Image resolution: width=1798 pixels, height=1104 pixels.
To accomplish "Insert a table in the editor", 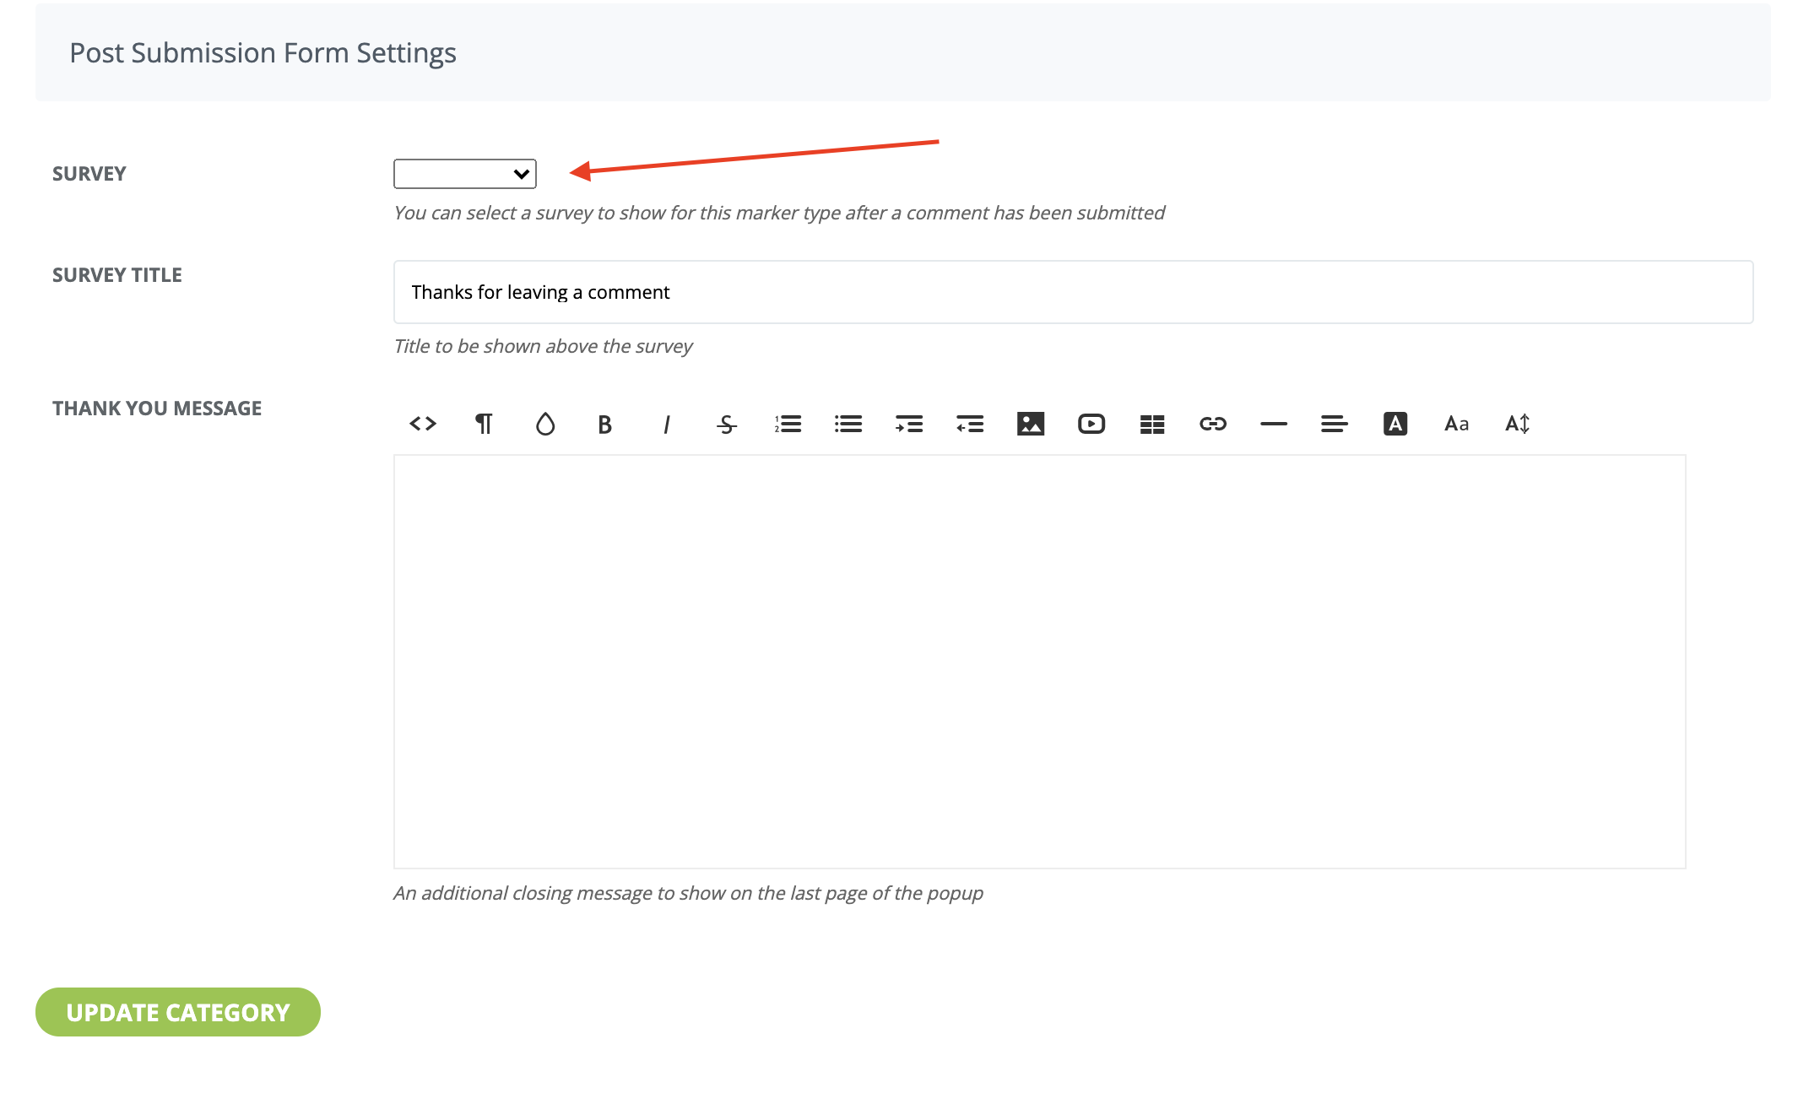I will pyautogui.click(x=1151, y=424).
